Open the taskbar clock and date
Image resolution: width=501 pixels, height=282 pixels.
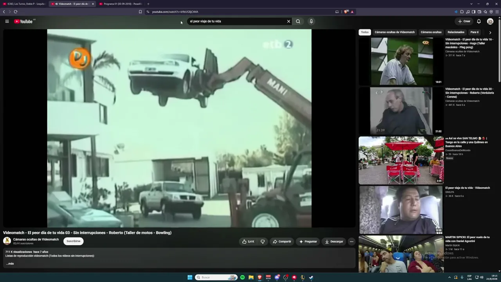[492, 277]
